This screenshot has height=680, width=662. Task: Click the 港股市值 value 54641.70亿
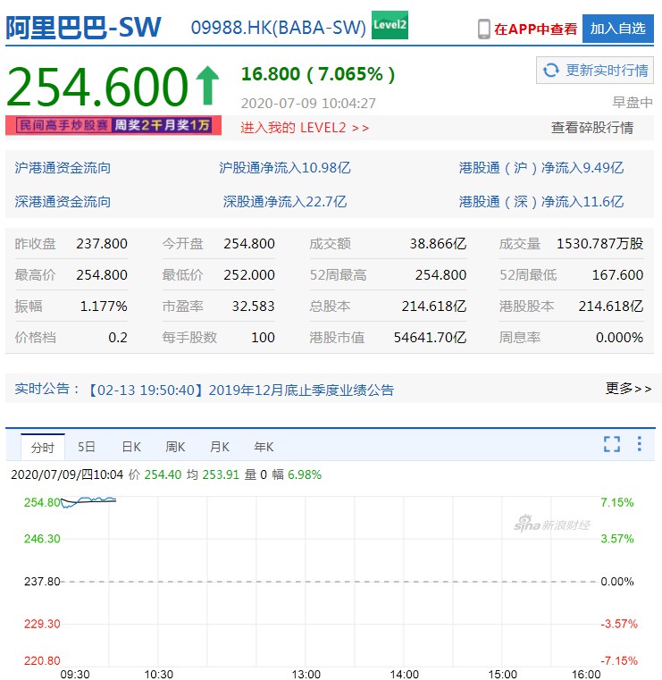(x=430, y=338)
